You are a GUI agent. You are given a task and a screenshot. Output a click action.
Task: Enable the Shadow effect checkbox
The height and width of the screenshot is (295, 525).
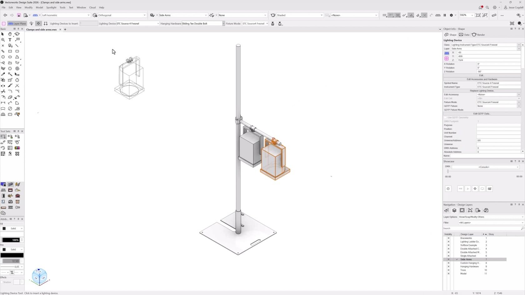coord(2,282)
